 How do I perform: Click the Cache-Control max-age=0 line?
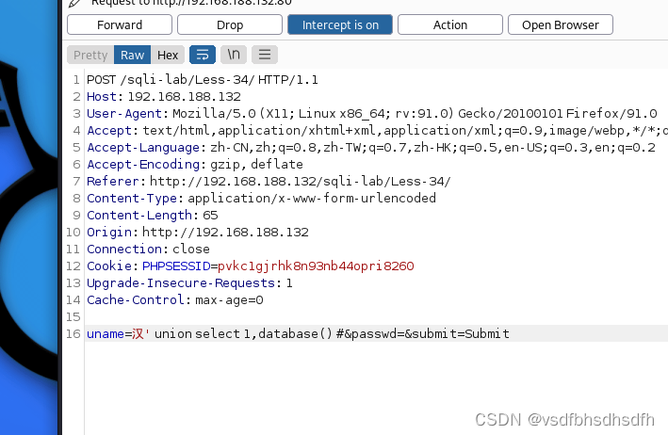175,300
